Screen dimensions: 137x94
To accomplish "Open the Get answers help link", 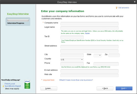I will click(x=124, y=8).
